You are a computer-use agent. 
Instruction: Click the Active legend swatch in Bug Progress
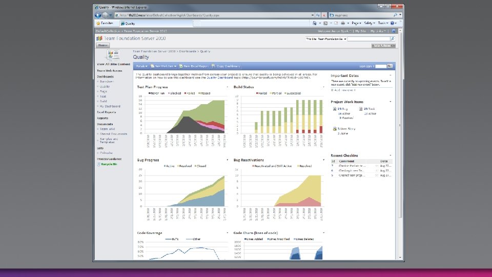[x=165, y=166]
